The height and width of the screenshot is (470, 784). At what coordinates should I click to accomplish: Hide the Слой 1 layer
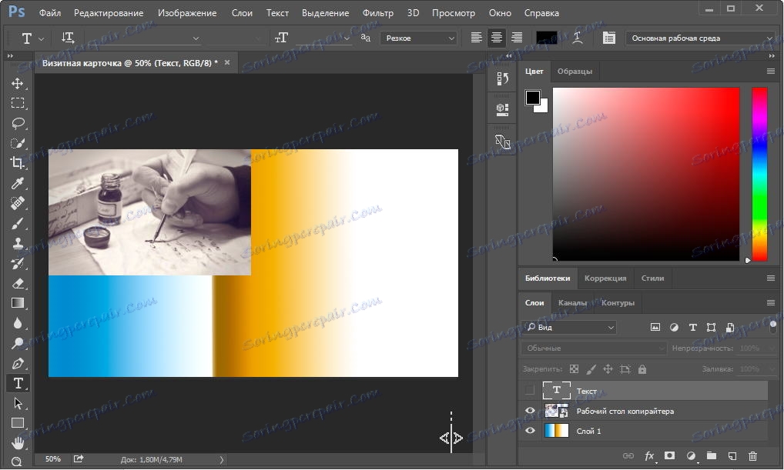(x=530, y=432)
